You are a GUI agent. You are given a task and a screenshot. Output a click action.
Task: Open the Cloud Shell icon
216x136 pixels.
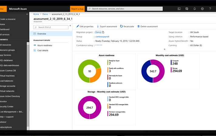pyautogui.click(x=179, y=9)
